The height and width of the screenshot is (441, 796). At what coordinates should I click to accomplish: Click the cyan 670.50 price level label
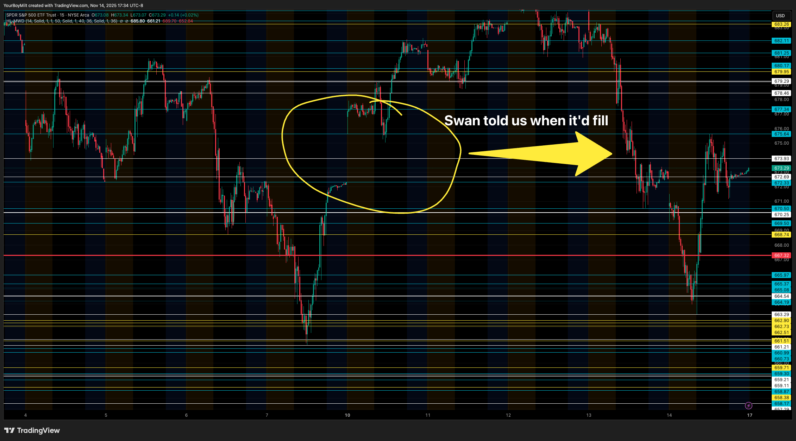pos(781,209)
